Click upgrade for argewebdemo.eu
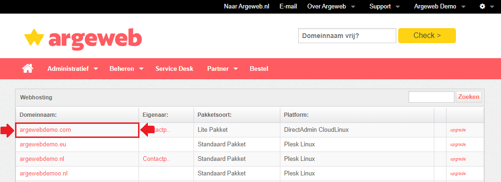The width and height of the screenshot is (501, 182). 458,144
